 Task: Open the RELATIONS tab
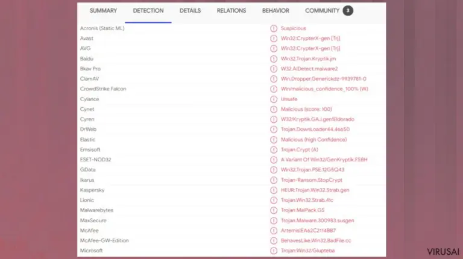tap(231, 11)
